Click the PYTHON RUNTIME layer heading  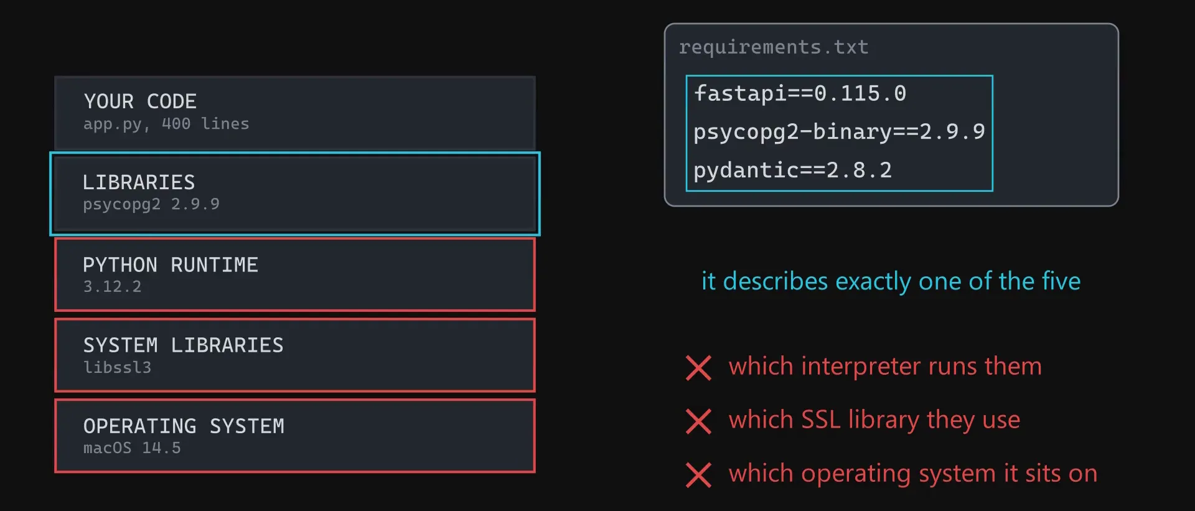pos(171,265)
